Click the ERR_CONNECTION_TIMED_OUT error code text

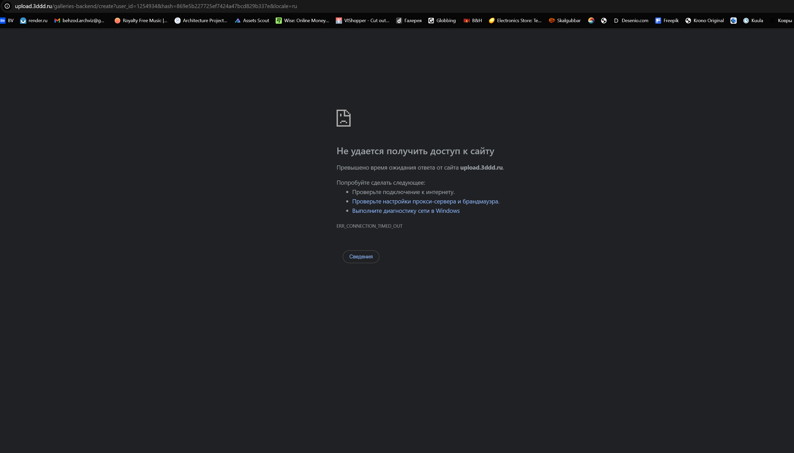[x=369, y=226]
